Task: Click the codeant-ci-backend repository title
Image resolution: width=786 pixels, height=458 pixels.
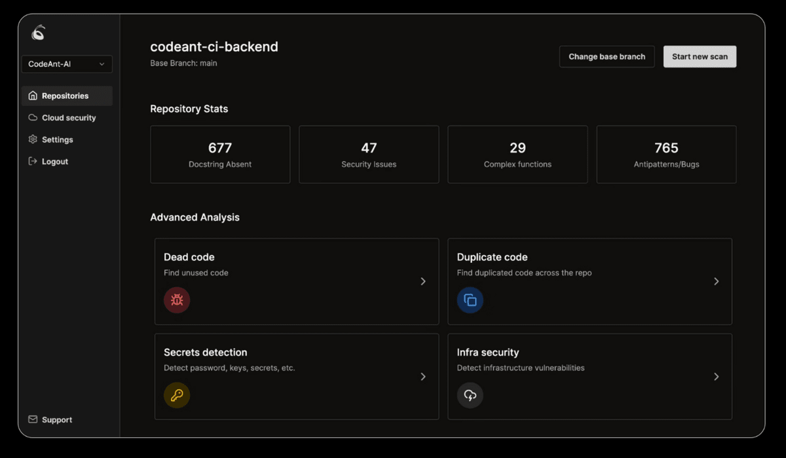Action: click(x=214, y=46)
